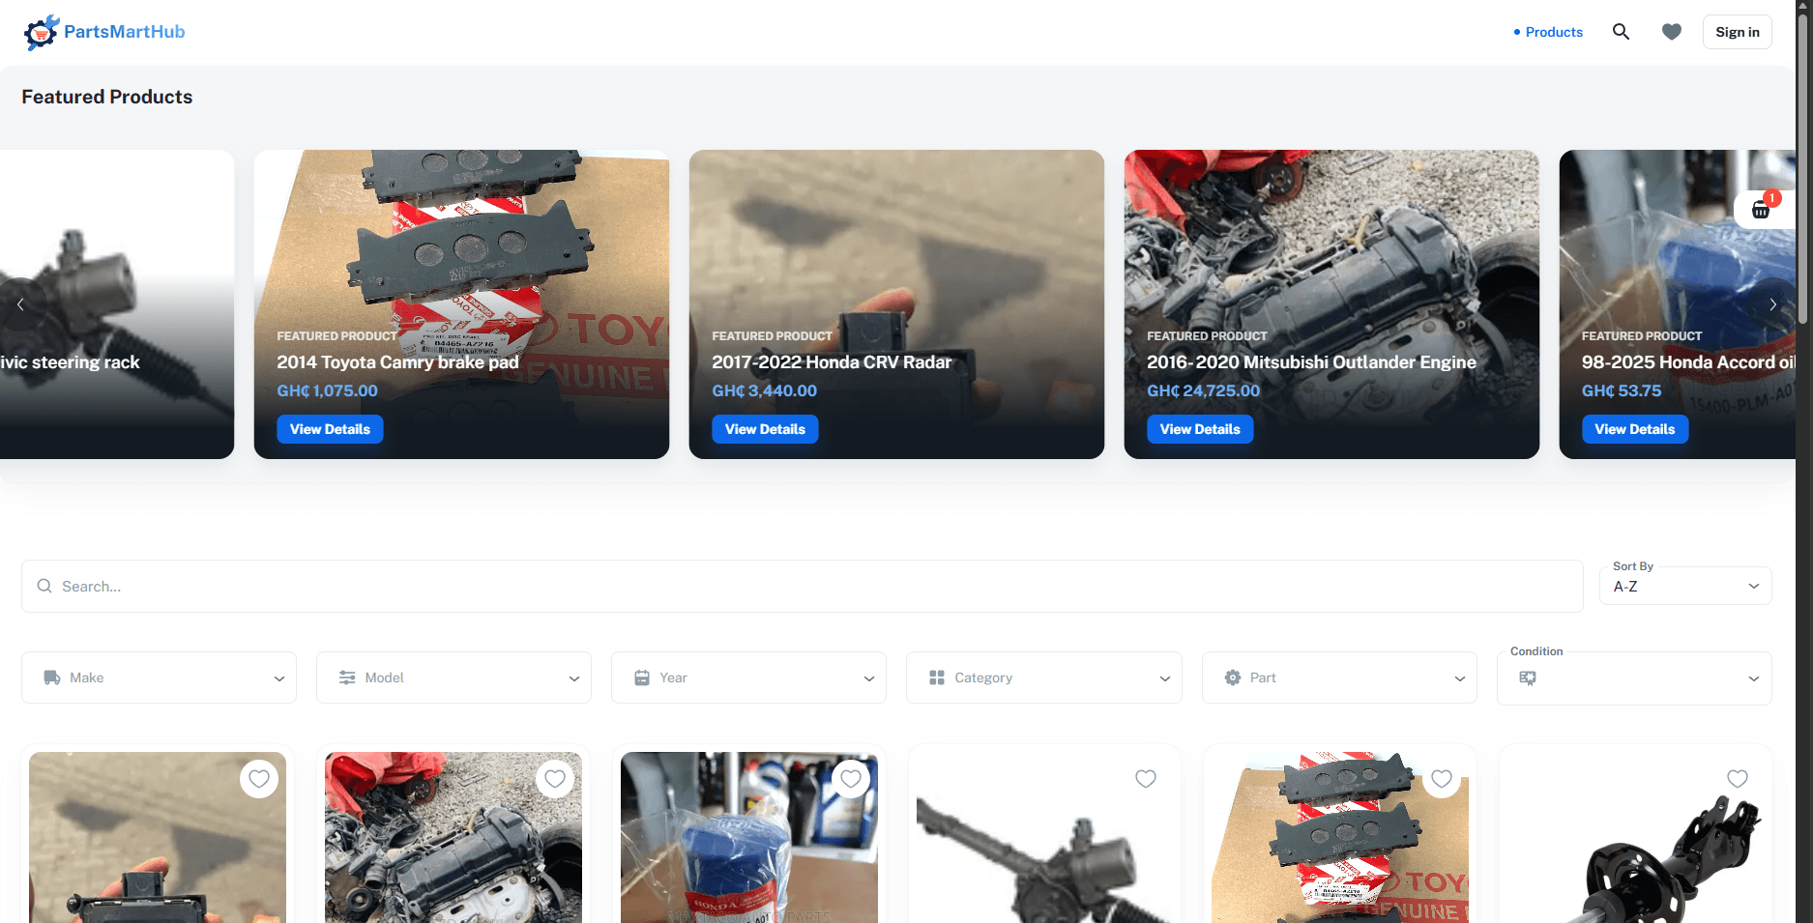Open the Sort By A-Z dropdown
The width and height of the screenshot is (1813, 923).
pos(1685,586)
